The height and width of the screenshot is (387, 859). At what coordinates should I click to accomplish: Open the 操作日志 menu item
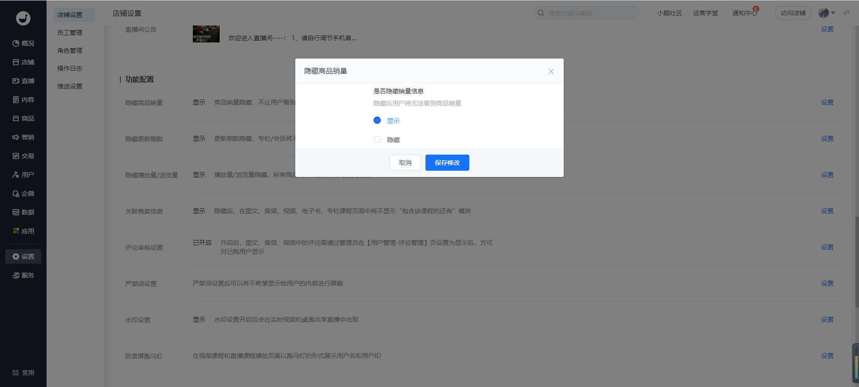point(70,68)
